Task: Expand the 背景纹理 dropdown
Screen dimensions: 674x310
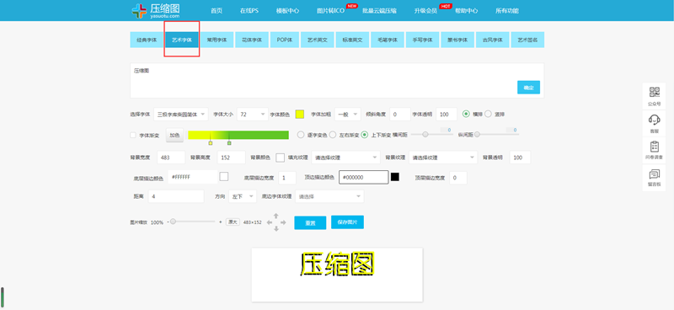Action: coord(444,158)
